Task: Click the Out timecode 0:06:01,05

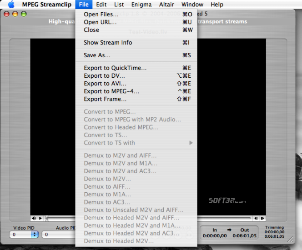Action: pyautogui.click(x=244, y=236)
